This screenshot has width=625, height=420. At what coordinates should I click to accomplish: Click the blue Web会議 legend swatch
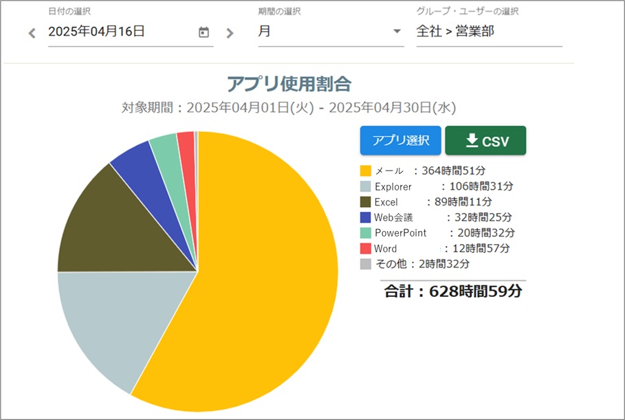click(366, 217)
